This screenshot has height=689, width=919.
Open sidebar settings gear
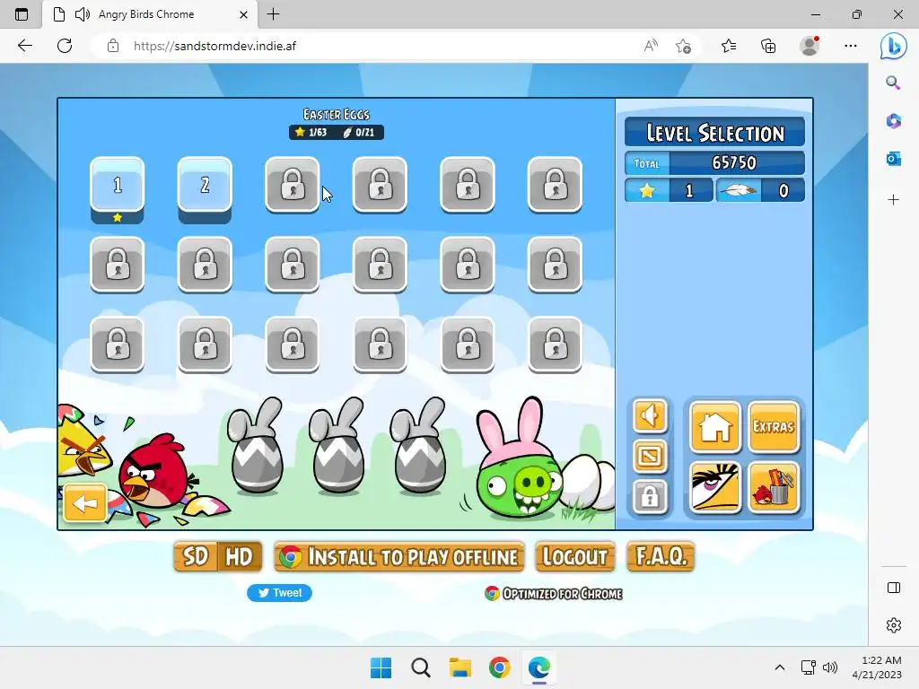[x=894, y=625]
